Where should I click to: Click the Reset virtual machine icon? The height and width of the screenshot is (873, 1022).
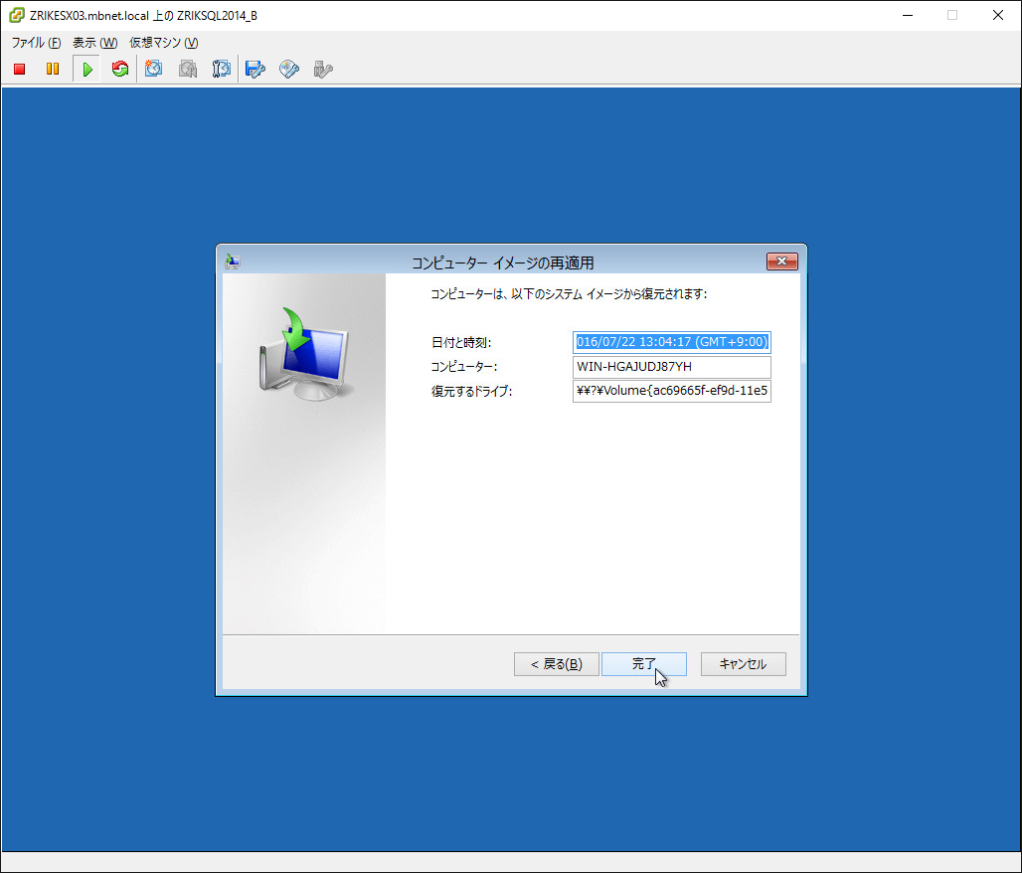[120, 70]
